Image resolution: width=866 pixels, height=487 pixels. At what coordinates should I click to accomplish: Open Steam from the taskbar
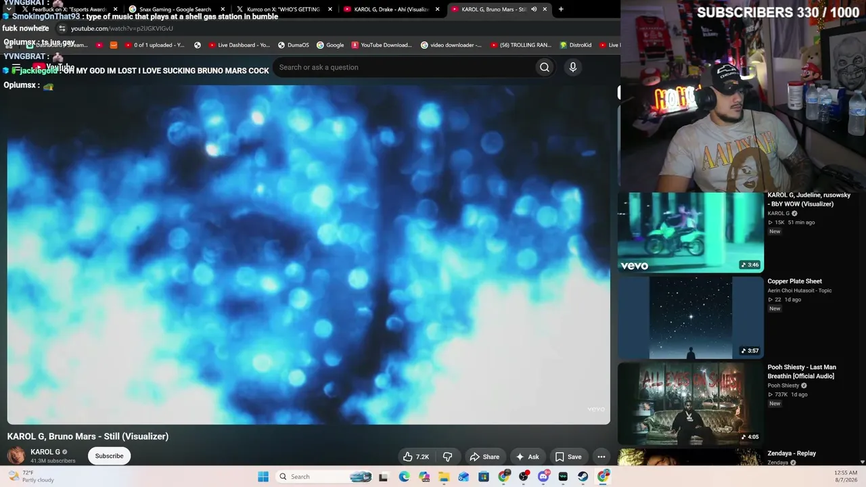pos(583,477)
